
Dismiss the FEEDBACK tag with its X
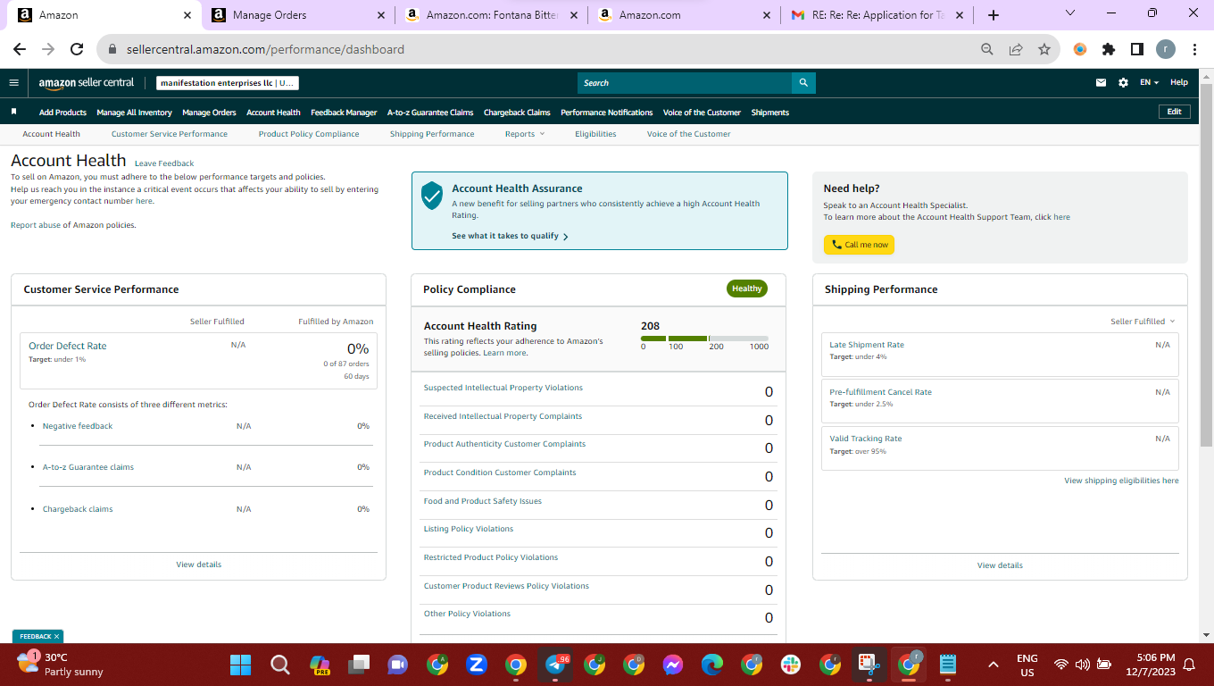point(56,636)
